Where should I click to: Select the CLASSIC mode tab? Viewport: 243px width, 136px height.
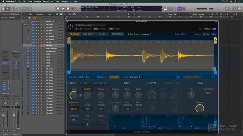click(74, 34)
